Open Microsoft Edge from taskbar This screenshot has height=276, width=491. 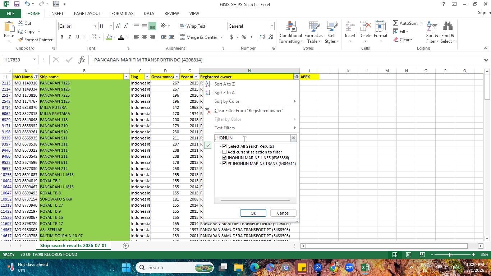pyautogui.click(x=254, y=267)
